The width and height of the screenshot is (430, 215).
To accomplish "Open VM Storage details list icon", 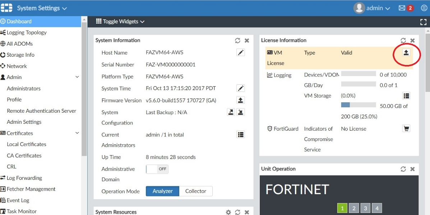I will click(406, 96).
